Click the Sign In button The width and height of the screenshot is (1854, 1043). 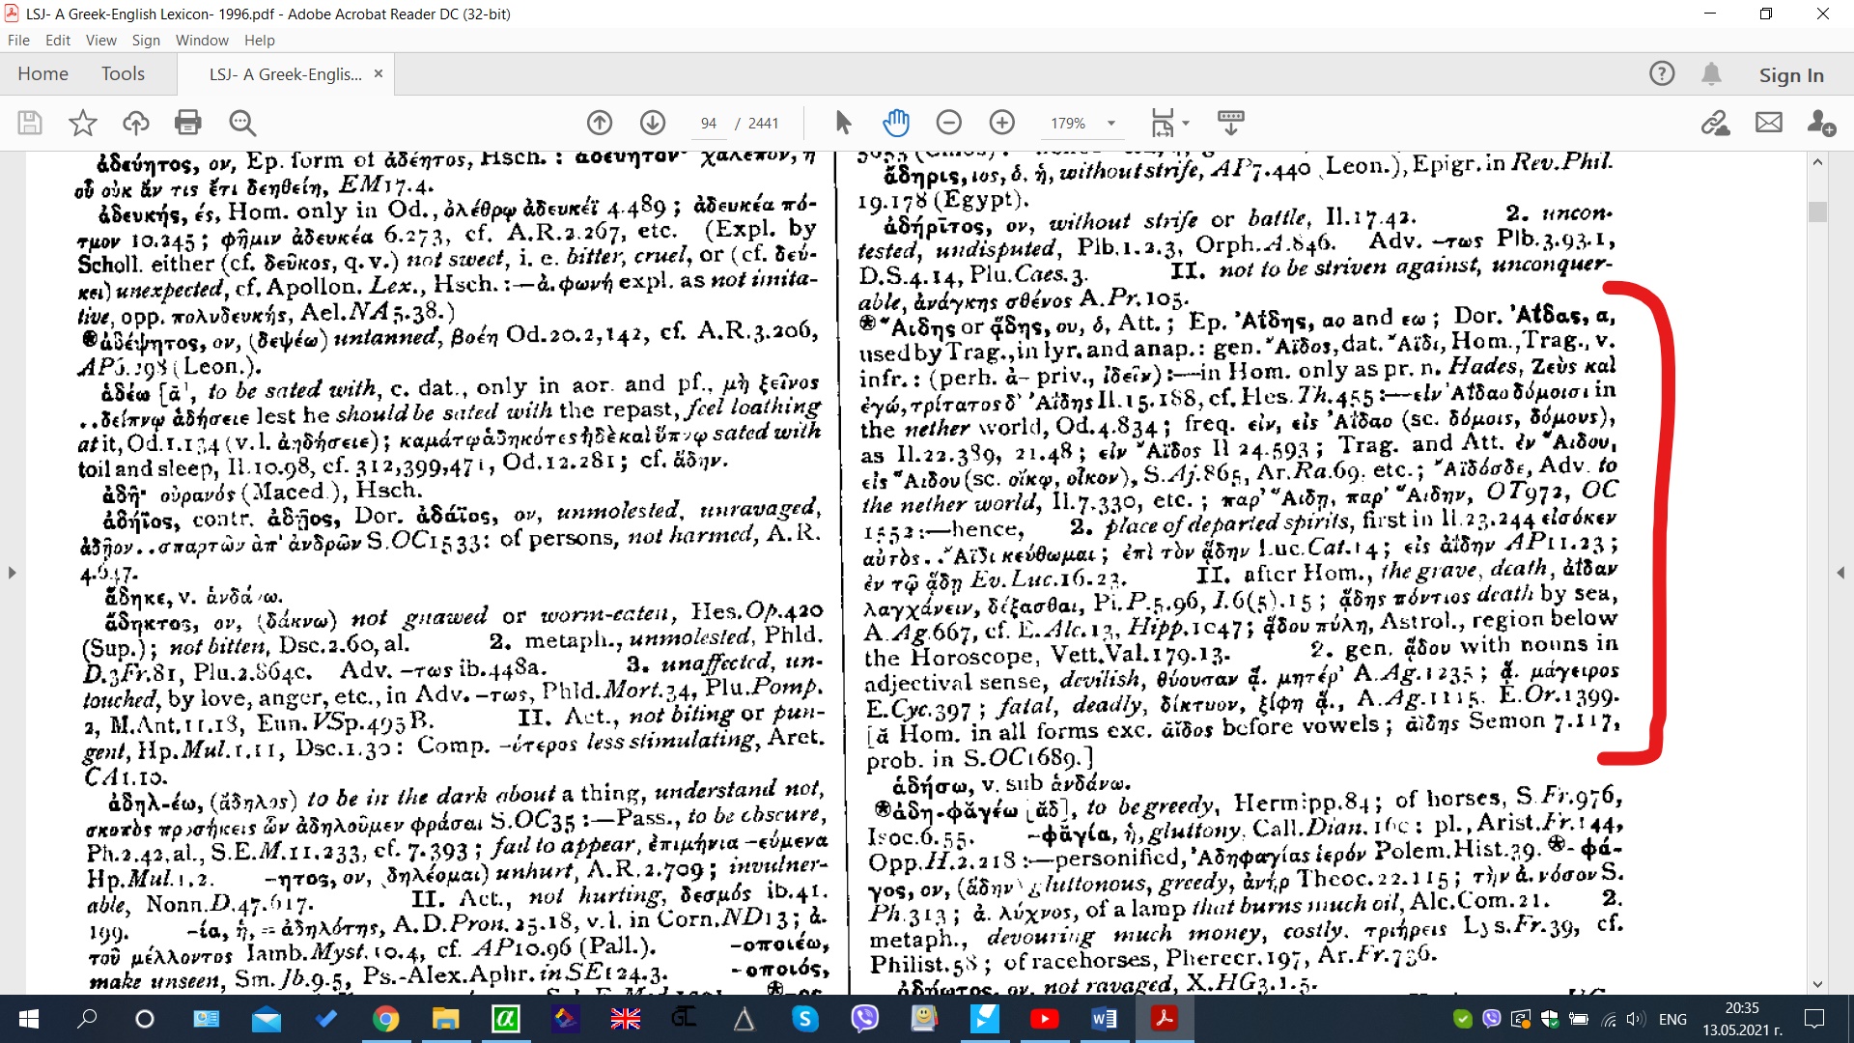click(x=1790, y=75)
